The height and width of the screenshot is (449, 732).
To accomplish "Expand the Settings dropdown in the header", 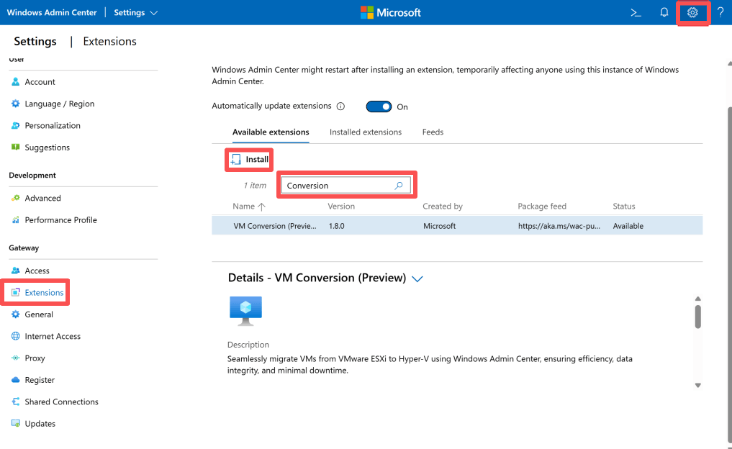I will [136, 13].
